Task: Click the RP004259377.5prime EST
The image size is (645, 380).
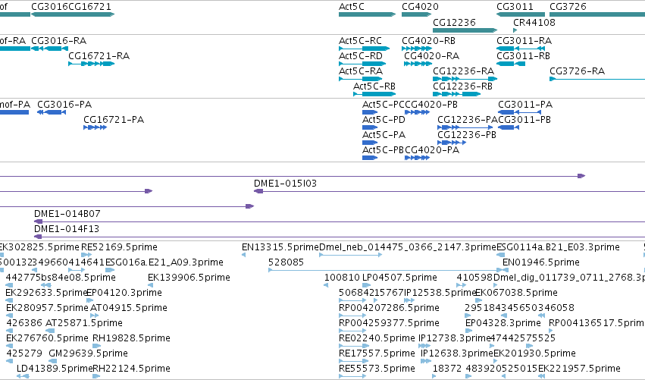Action: 352,331
